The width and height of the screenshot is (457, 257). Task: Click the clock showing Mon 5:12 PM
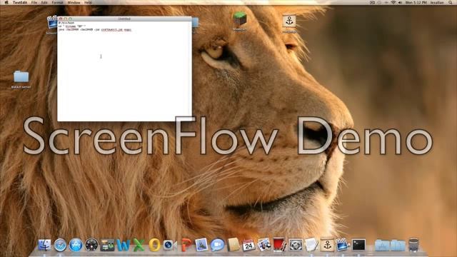click(x=416, y=2)
